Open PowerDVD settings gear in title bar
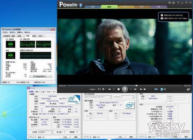The image size is (193, 140). click(170, 2)
